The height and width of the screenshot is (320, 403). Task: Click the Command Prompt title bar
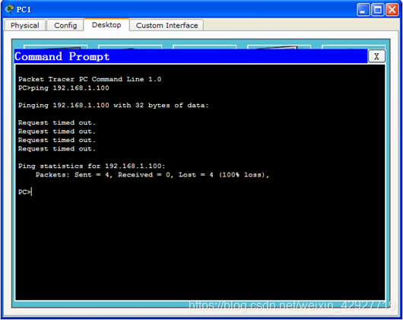191,56
